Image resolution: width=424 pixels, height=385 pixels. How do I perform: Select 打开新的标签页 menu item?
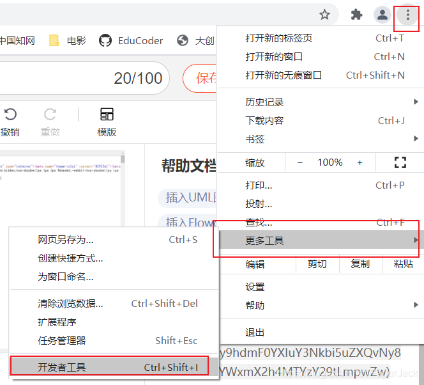(x=321, y=38)
